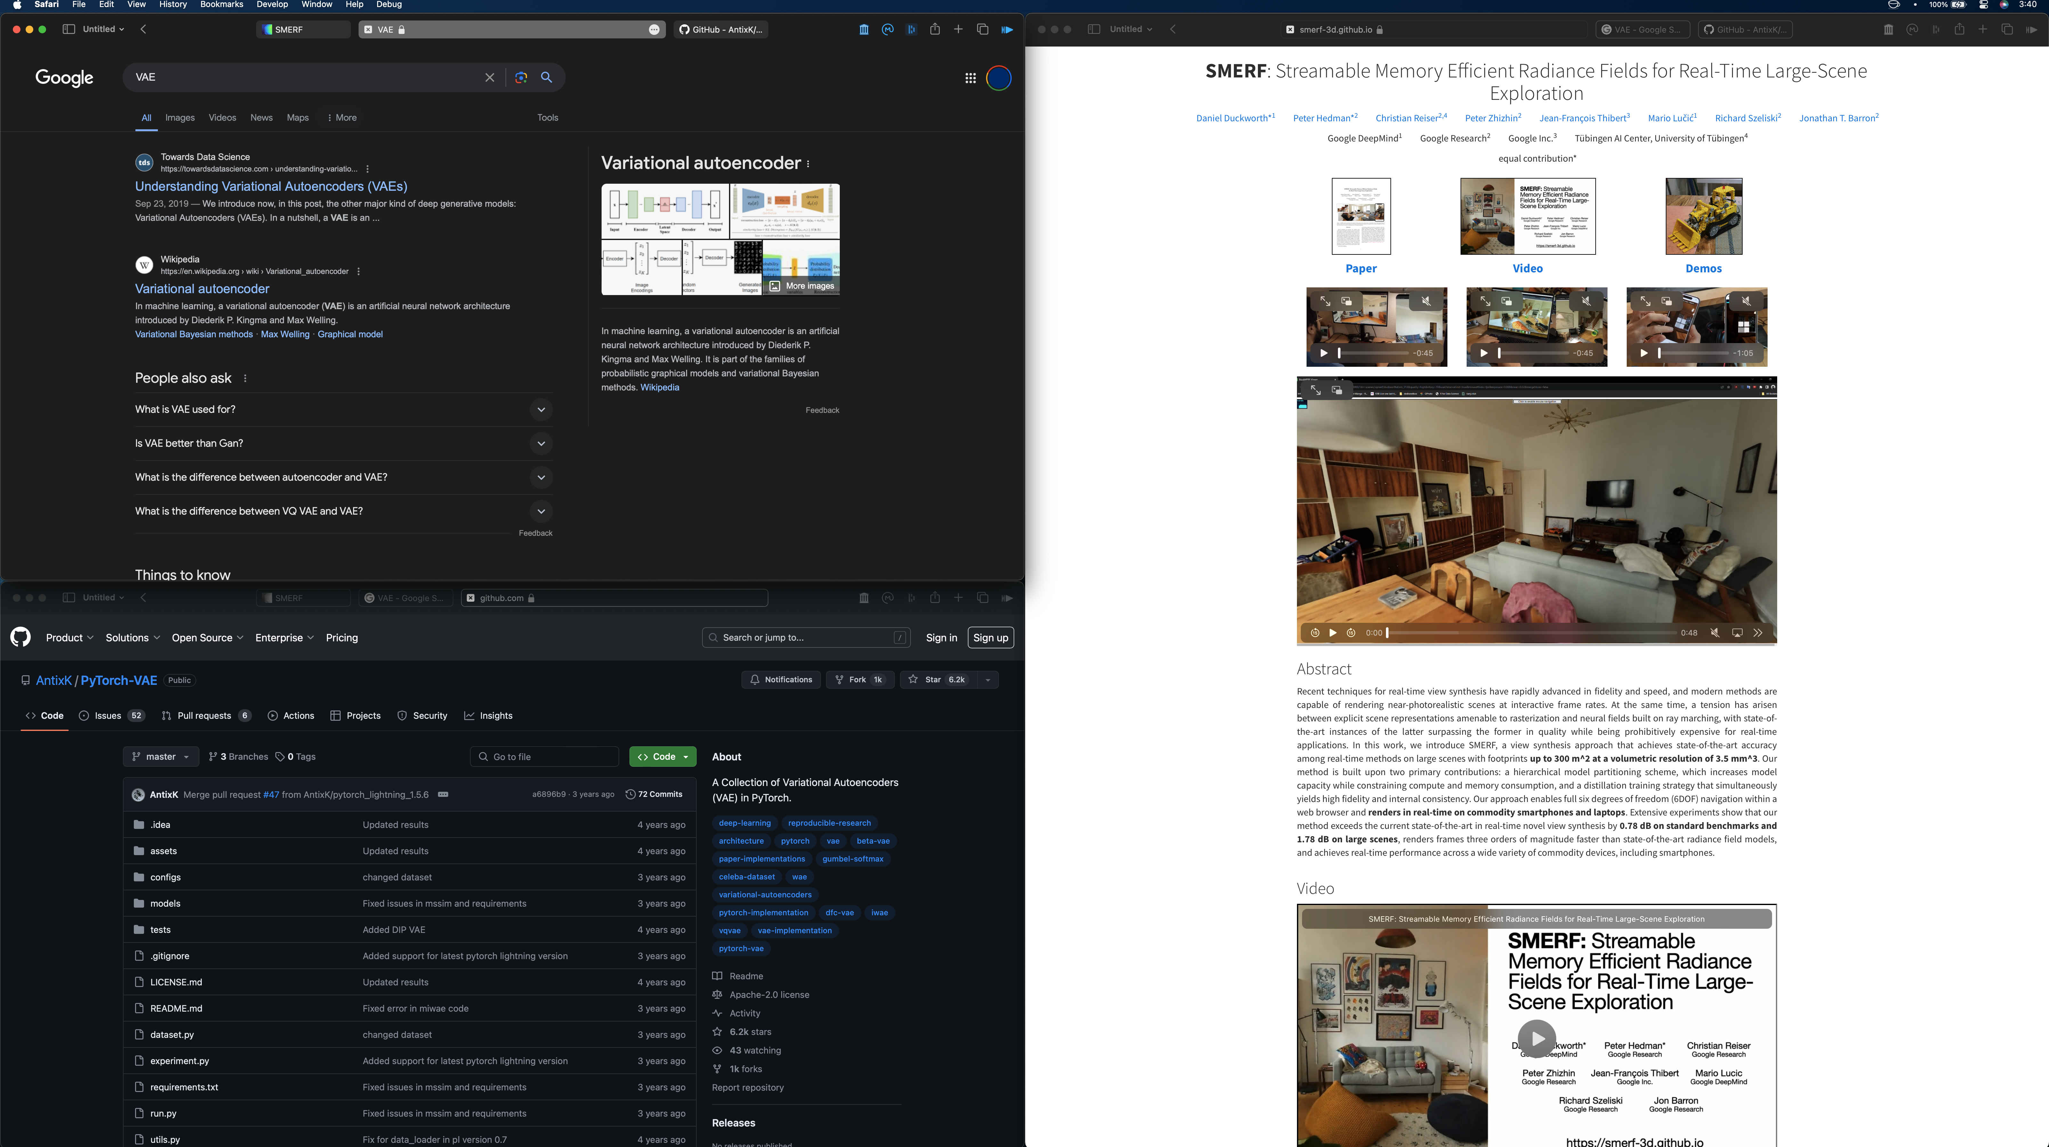Open the Google apps grid icon

(970, 78)
